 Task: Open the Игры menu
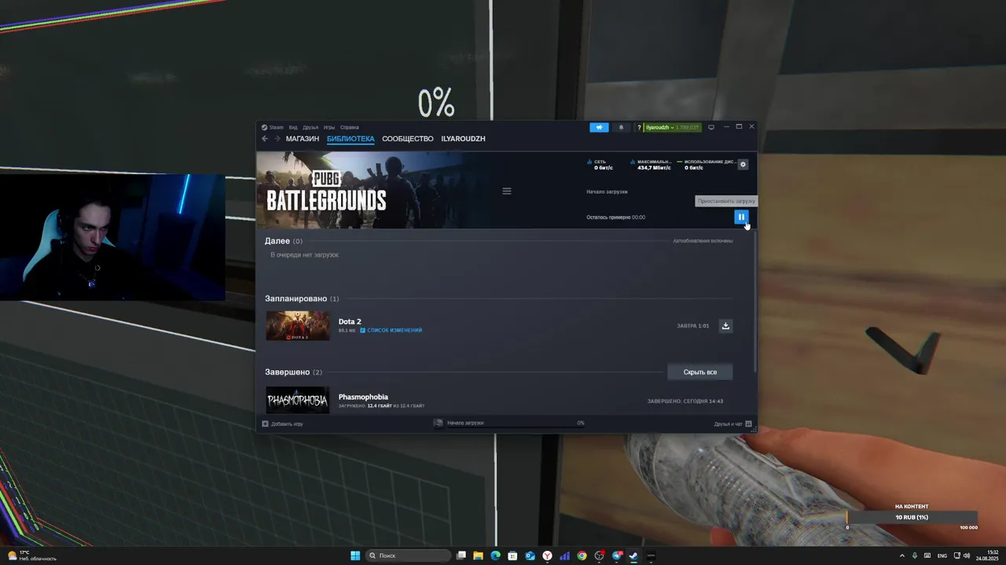click(329, 127)
